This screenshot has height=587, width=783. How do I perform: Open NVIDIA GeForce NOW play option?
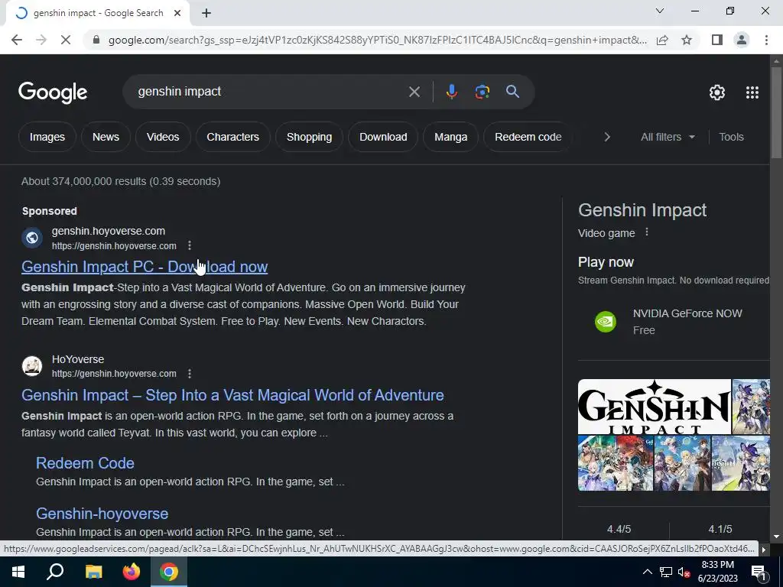click(x=673, y=322)
